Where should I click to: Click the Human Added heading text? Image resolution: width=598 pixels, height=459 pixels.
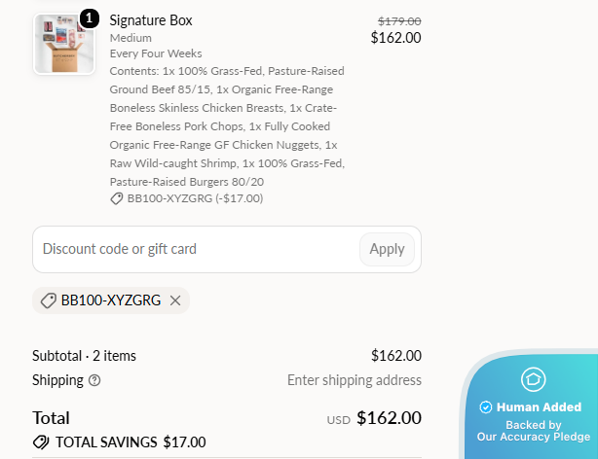539,406
